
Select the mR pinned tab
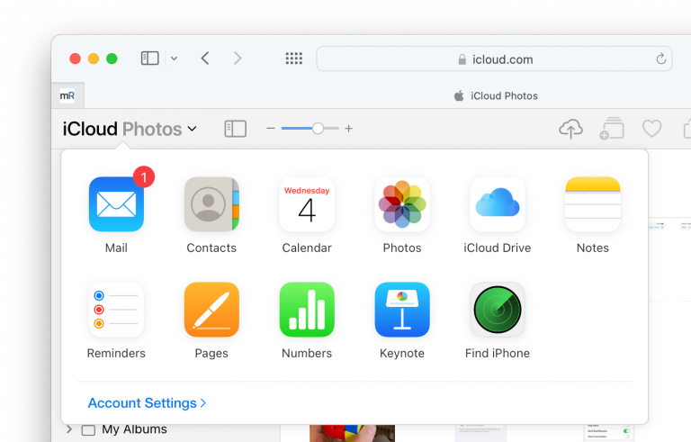tap(67, 95)
